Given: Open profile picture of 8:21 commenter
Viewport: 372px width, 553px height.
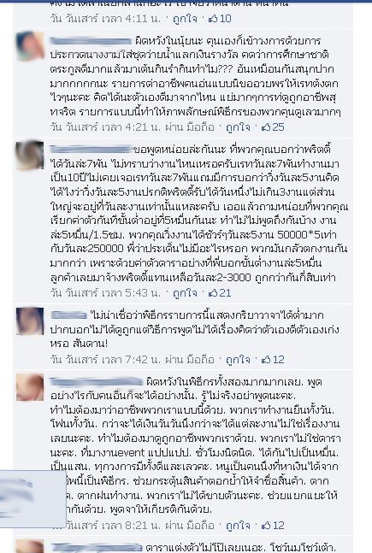Looking at the screenshot, I should click(x=30, y=387).
